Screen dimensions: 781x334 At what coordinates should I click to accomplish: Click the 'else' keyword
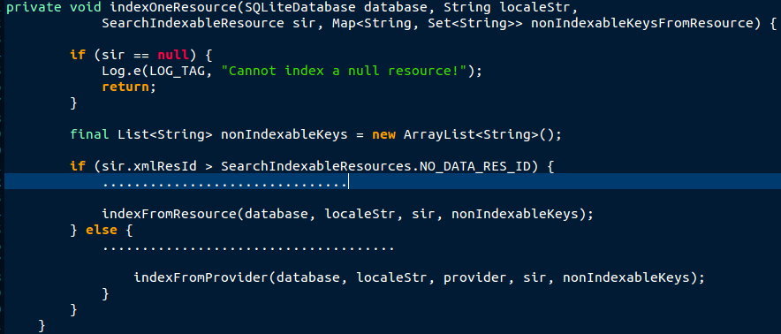[102, 230]
